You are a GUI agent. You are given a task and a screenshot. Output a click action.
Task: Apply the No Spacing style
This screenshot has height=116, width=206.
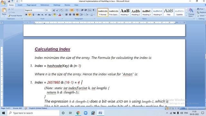tap(114, 12)
